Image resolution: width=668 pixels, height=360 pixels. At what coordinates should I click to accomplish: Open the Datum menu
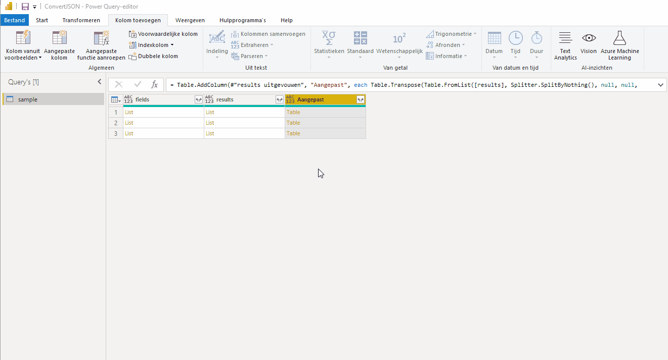coord(494,45)
